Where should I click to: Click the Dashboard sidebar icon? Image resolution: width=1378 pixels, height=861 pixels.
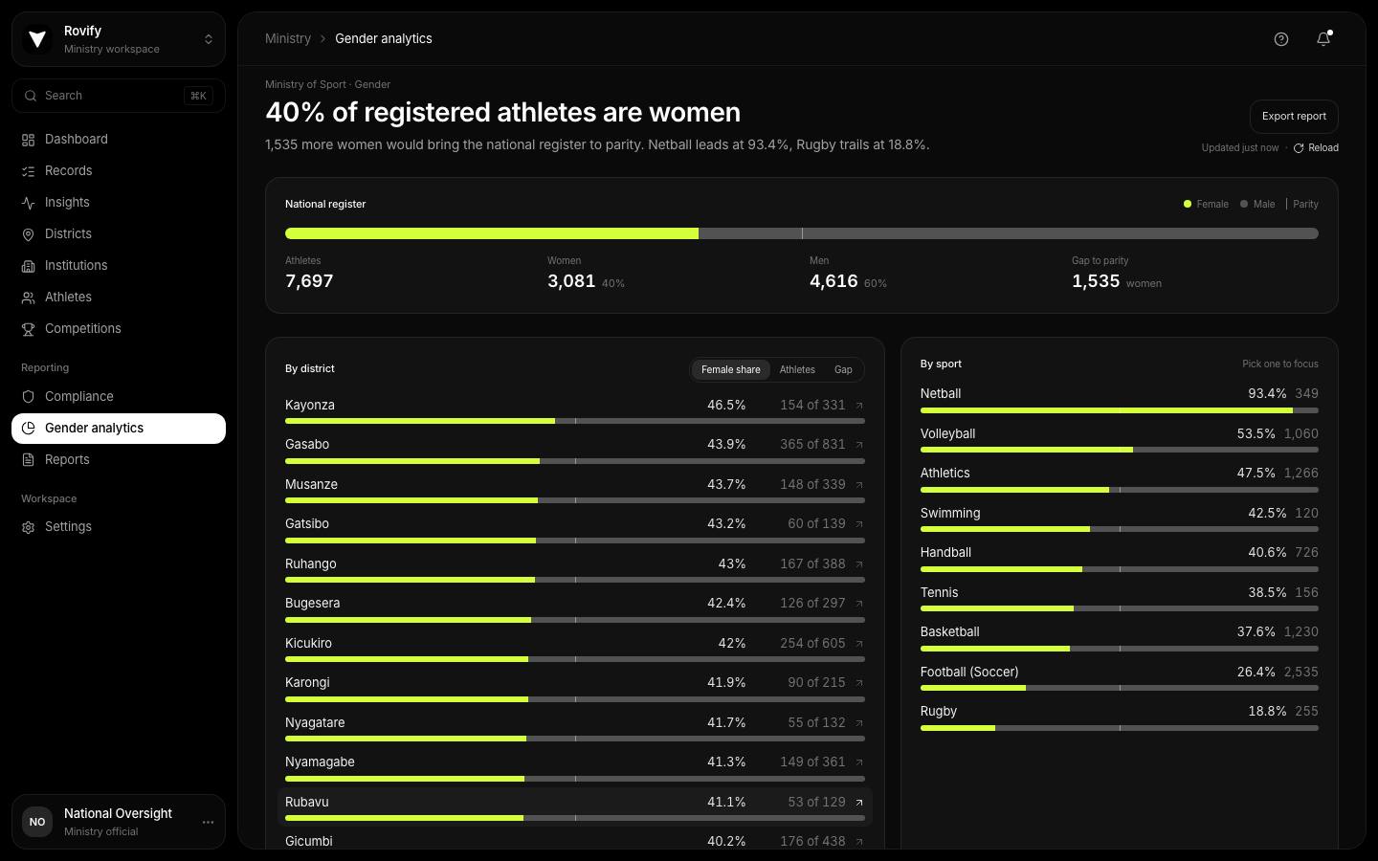pos(29,140)
